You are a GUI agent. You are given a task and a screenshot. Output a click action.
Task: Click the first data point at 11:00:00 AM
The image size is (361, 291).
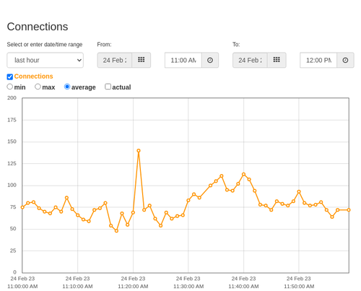point(22,207)
